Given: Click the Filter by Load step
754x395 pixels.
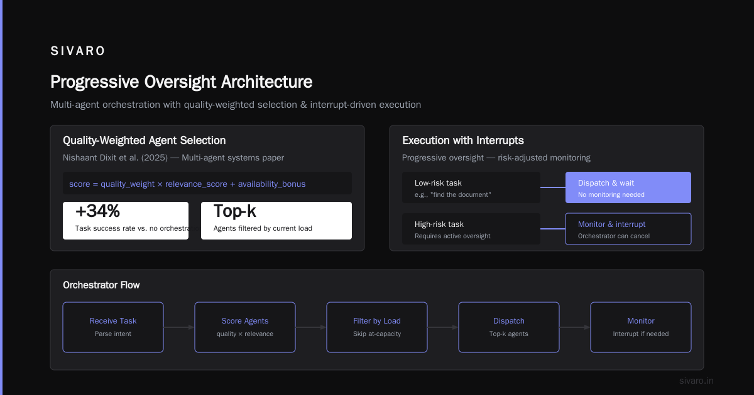Looking at the screenshot, I should point(377,327).
